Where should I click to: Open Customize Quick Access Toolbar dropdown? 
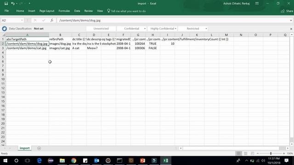(x=29, y=4)
